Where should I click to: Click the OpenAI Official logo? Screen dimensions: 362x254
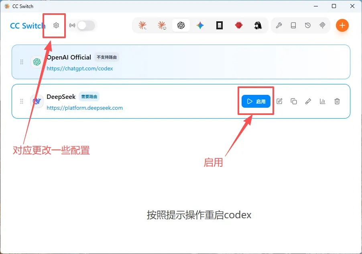(37, 62)
